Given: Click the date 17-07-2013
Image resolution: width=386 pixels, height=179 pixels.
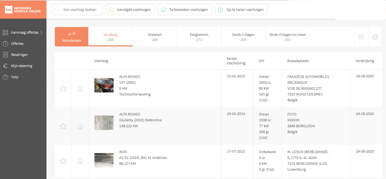Looking at the screenshot, I should [236, 151].
